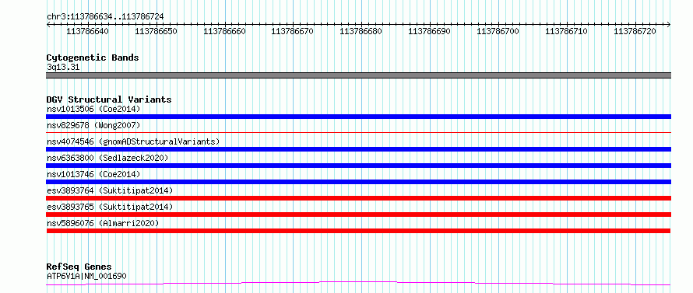Click the magenta ATP6V1A gene line
693x293 pixels.
pyautogui.click(x=358, y=283)
